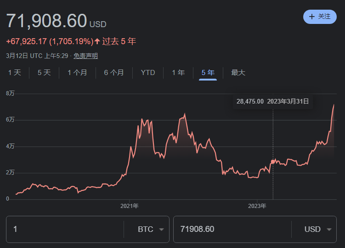
Task: Select the 5 年 time range tab
Action: (208, 73)
